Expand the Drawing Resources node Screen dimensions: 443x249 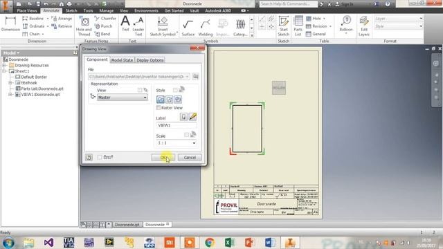tap(4, 65)
